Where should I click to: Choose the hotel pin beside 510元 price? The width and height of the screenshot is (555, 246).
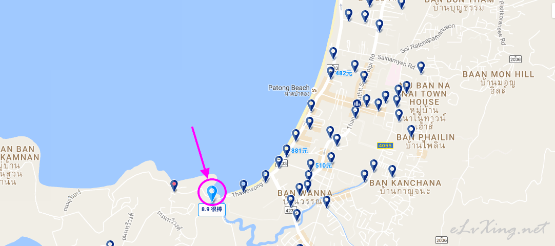pyautogui.click(x=310, y=165)
